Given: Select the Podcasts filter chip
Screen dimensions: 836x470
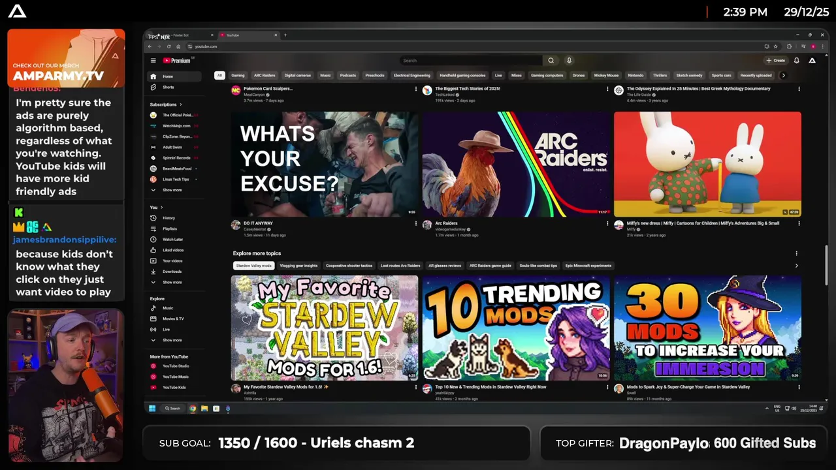Looking at the screenshot, I should click(348, 75).
